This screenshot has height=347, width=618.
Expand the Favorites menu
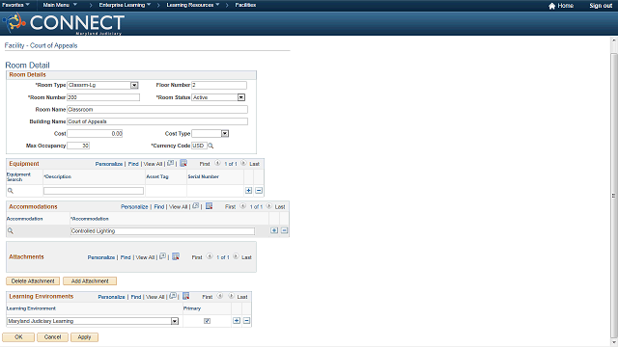tap(15, 5)
